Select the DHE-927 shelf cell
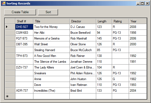Screen dimensions: 151x103 click(x=24, y=27)
